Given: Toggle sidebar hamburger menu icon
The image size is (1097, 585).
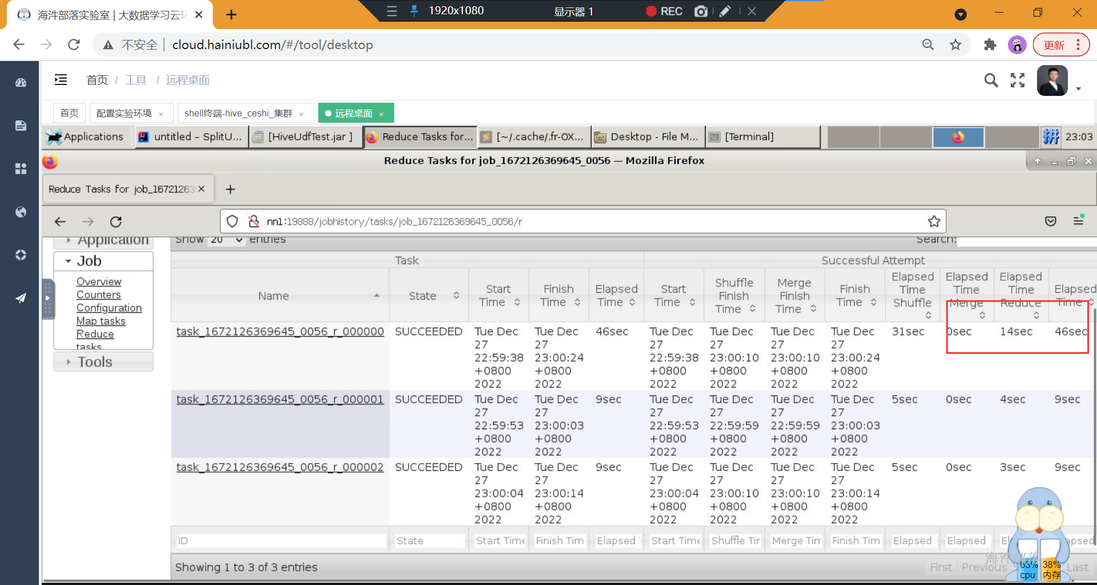Looking at the screenshot, I should click(x=61, y=80).
